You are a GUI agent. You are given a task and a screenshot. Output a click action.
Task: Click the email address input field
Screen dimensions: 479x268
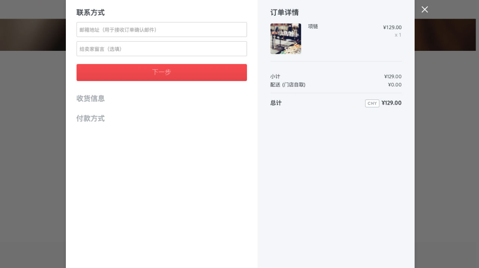click(x=161, y=30)
